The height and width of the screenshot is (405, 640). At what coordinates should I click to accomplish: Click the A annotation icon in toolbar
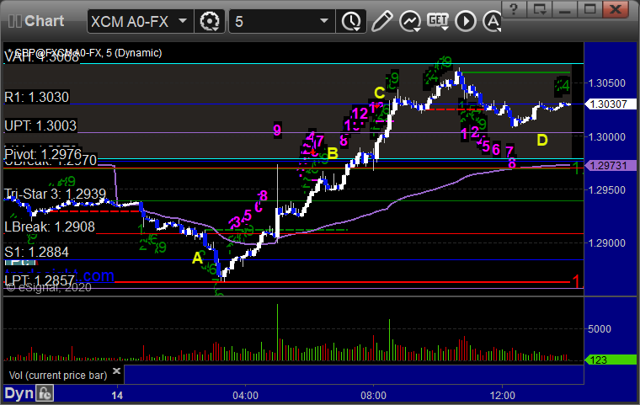point(492,21)
